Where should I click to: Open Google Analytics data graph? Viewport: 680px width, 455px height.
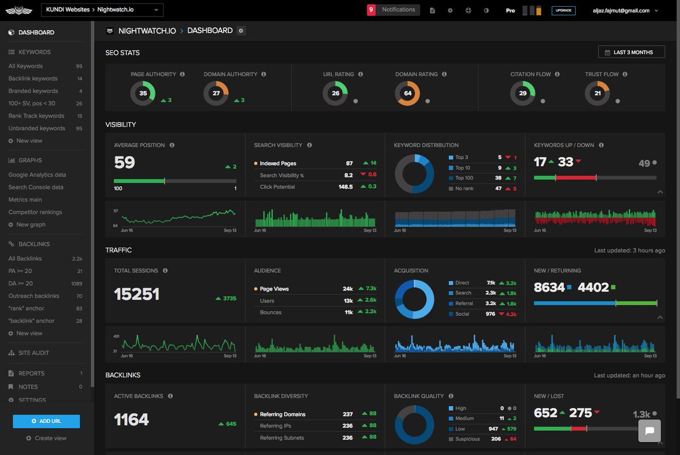[x=37, y=175]
